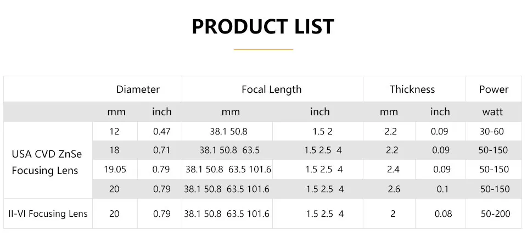Select the Focal Length column header
Screen dimensions: 527x247
pos(272,89)
